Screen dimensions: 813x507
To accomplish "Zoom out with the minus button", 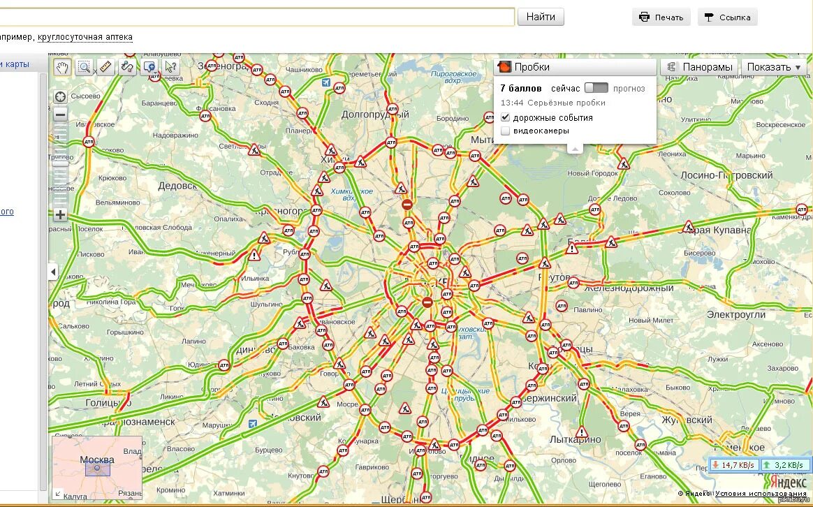I will click(x=60, y=115).
